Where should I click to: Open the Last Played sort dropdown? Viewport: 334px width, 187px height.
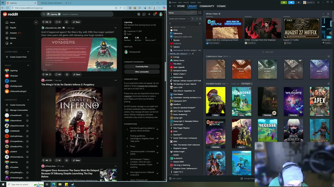tap(247, 84)
